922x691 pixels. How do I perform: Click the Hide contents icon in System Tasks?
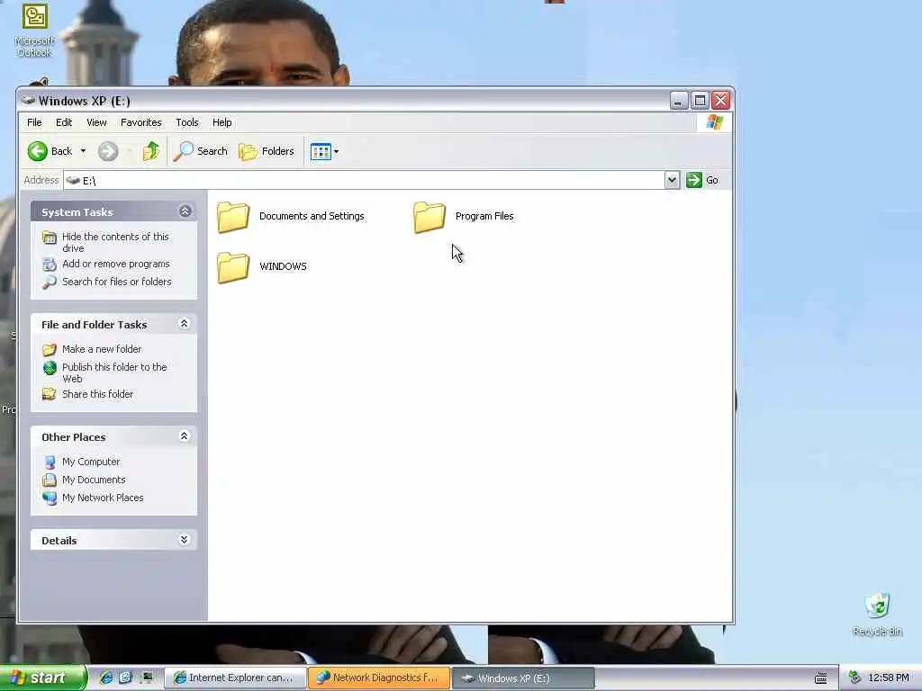[x=50, y=238]
